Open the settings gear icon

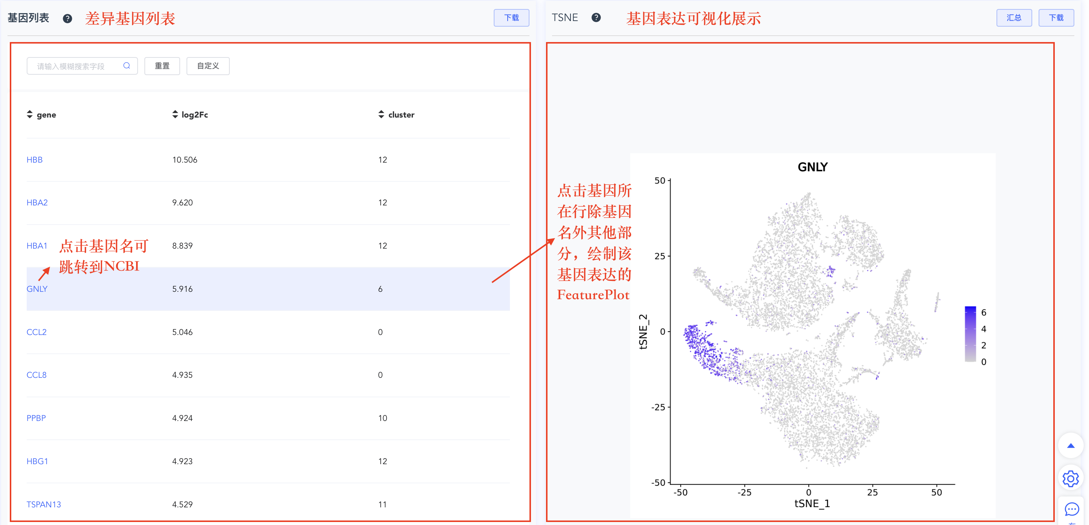click(1071, 479)
